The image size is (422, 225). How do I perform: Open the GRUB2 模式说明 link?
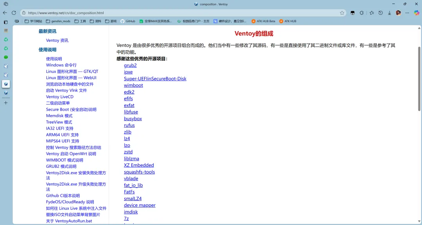tap(61, 167)
